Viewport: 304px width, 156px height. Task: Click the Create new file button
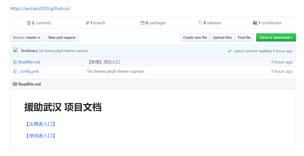tap(195, 38)
